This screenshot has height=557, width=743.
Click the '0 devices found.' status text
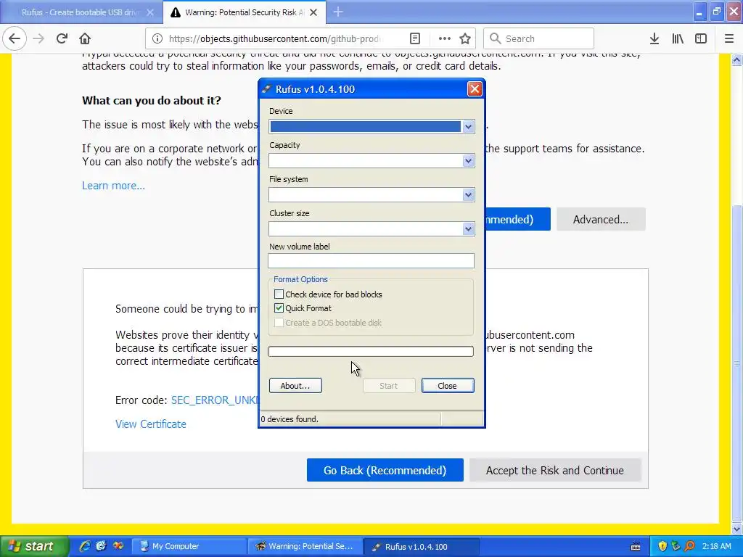(x=290, y=418)
